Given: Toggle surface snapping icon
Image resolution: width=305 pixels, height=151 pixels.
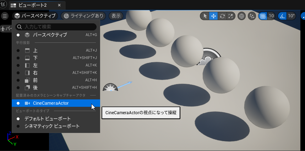Looking at the screenshot, I should pyautogui.click(x=252, y=16).
